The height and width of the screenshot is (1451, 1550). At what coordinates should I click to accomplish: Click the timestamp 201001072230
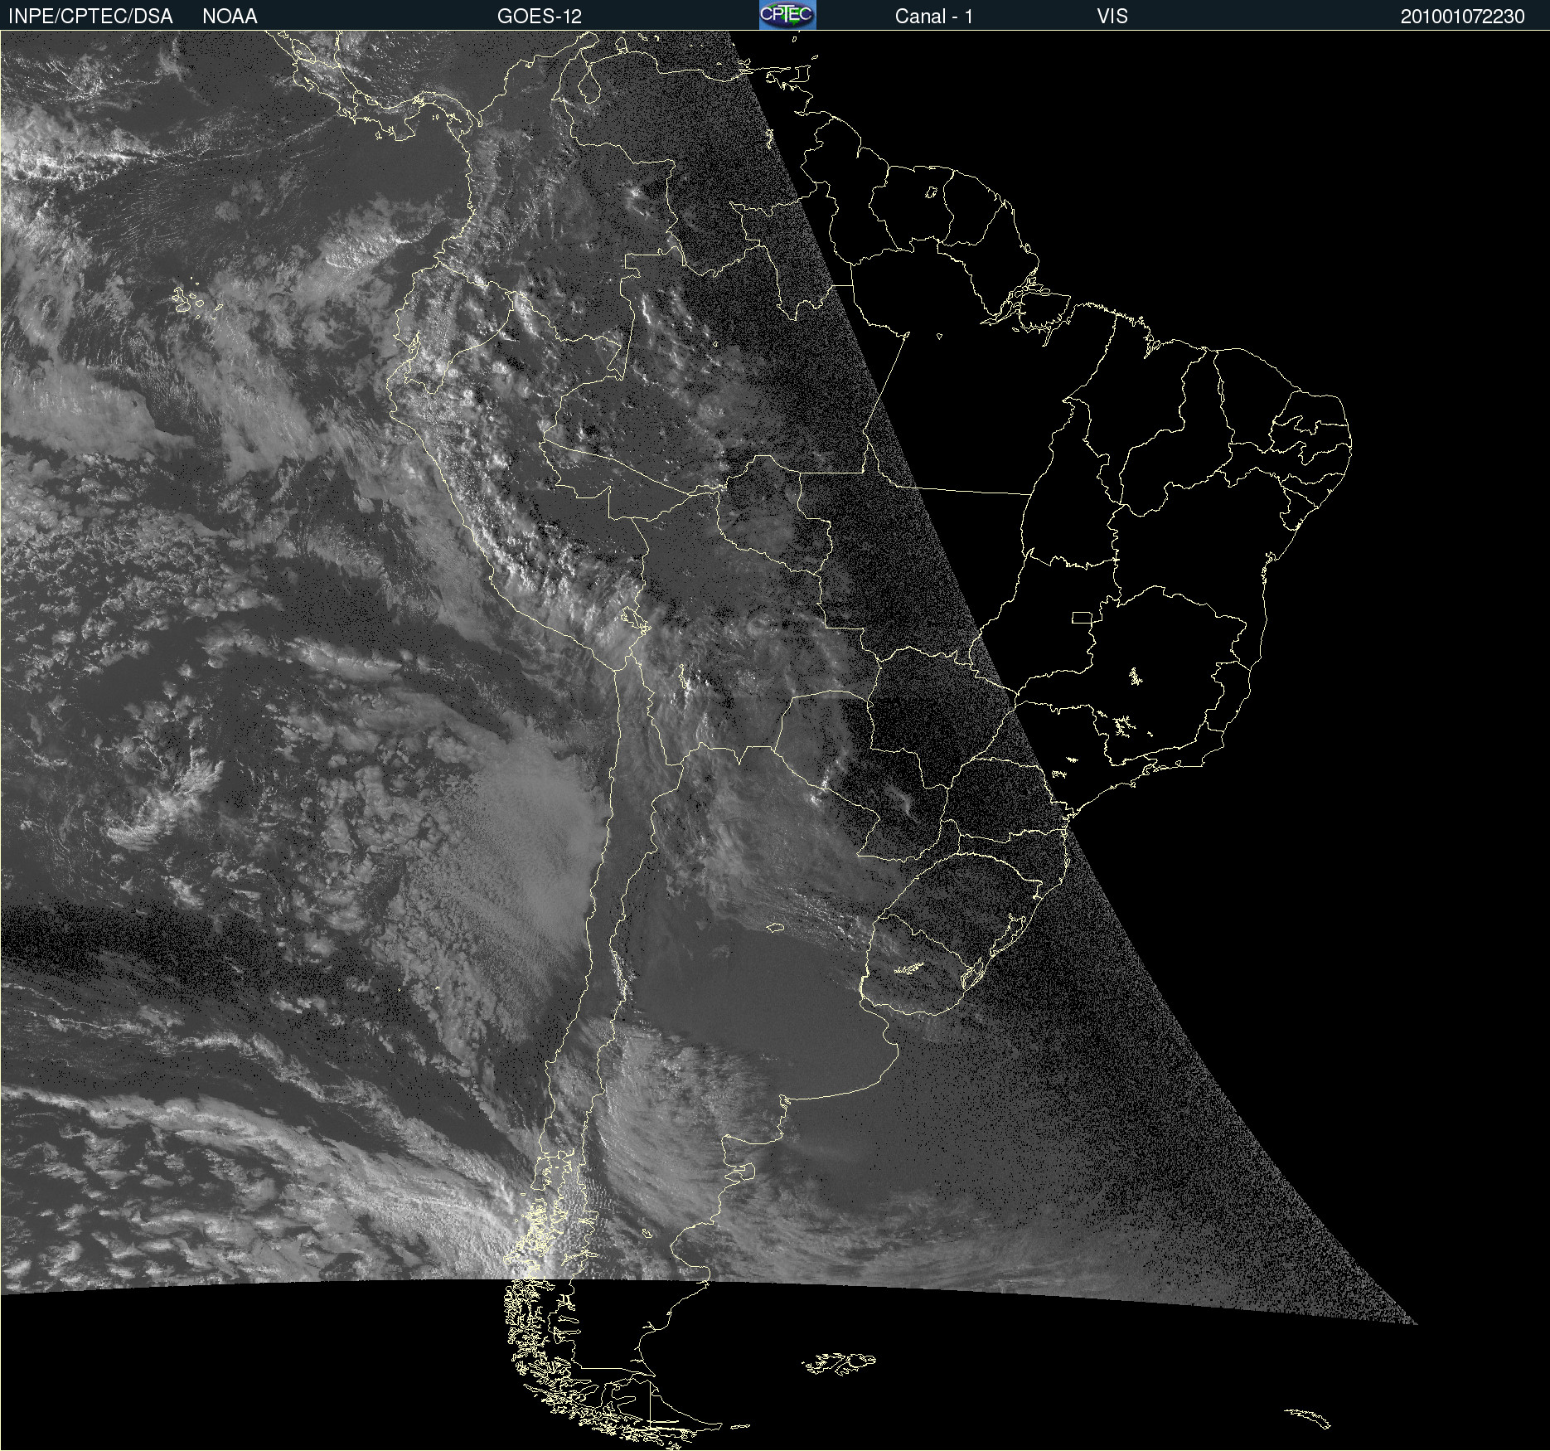tap(1462, 17)
